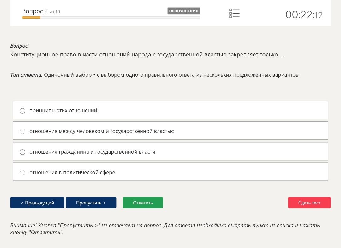Screen dimensions: 341x248
Task: Submit answer with 'Ответить' button
Action: [143, 203]
